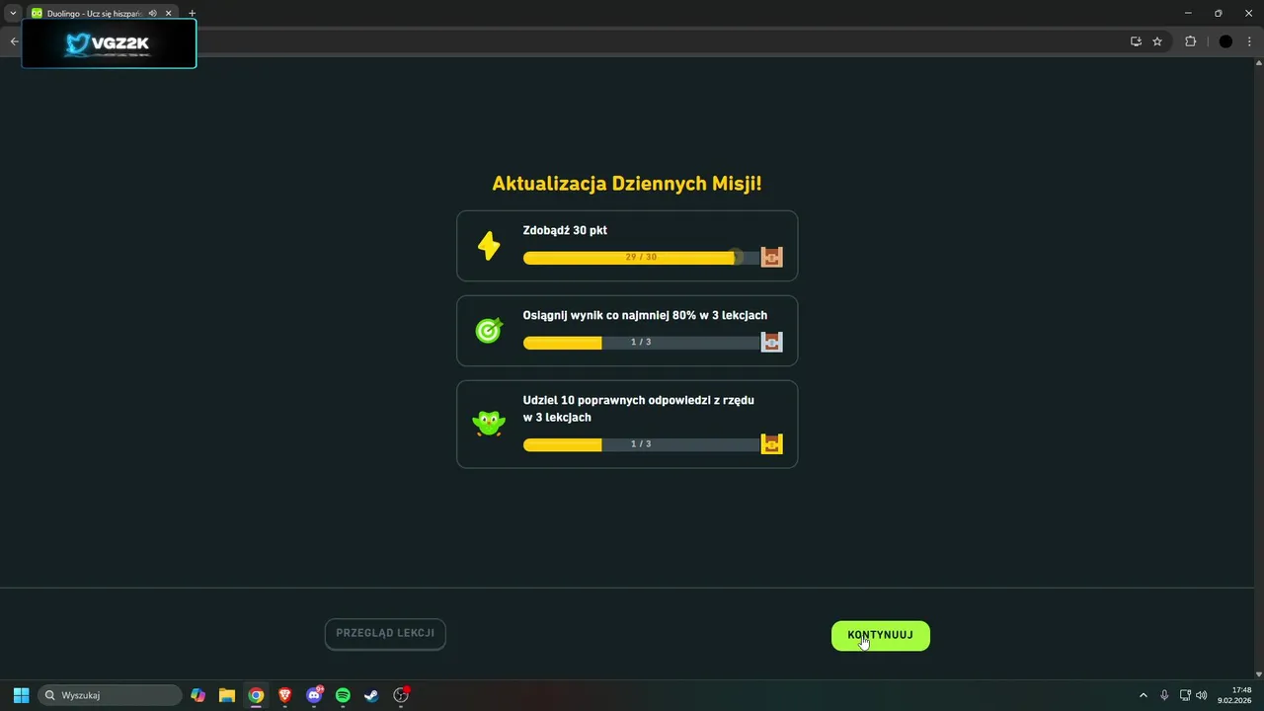This screenshot has height=711, width=1264.
Task: Open Brave browser from the taskbar
Action: (285, 695)
